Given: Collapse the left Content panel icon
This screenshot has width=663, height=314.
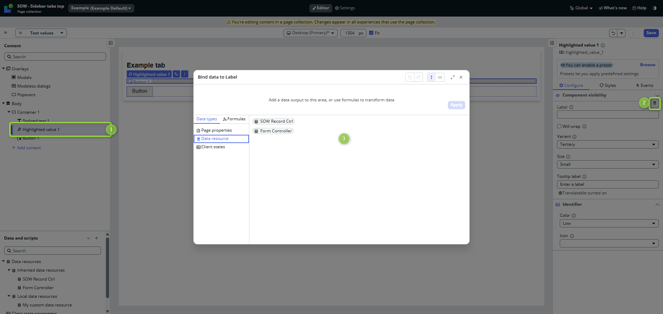Looking at the screenshot, I should pos(110,43).
